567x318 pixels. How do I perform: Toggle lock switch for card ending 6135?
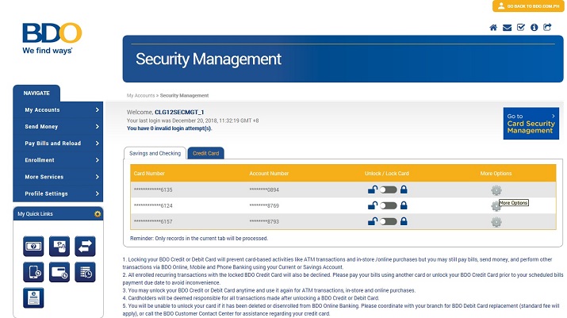click(x=389, y=190)
